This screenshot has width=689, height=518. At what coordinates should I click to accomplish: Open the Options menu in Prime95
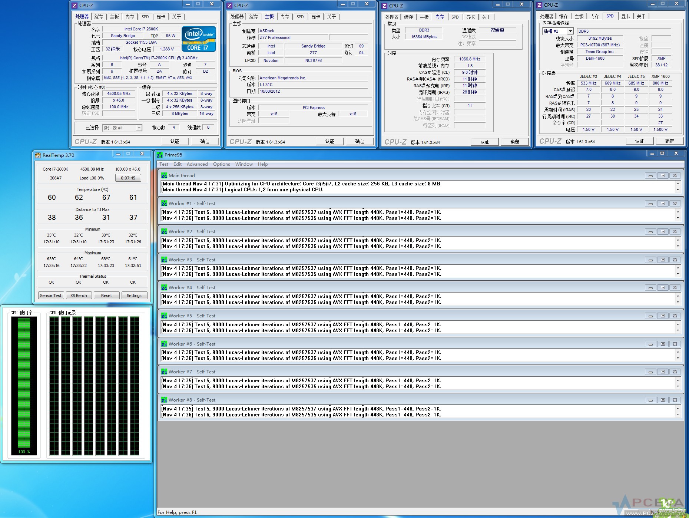pyautogui.click(x=221, y=164)
